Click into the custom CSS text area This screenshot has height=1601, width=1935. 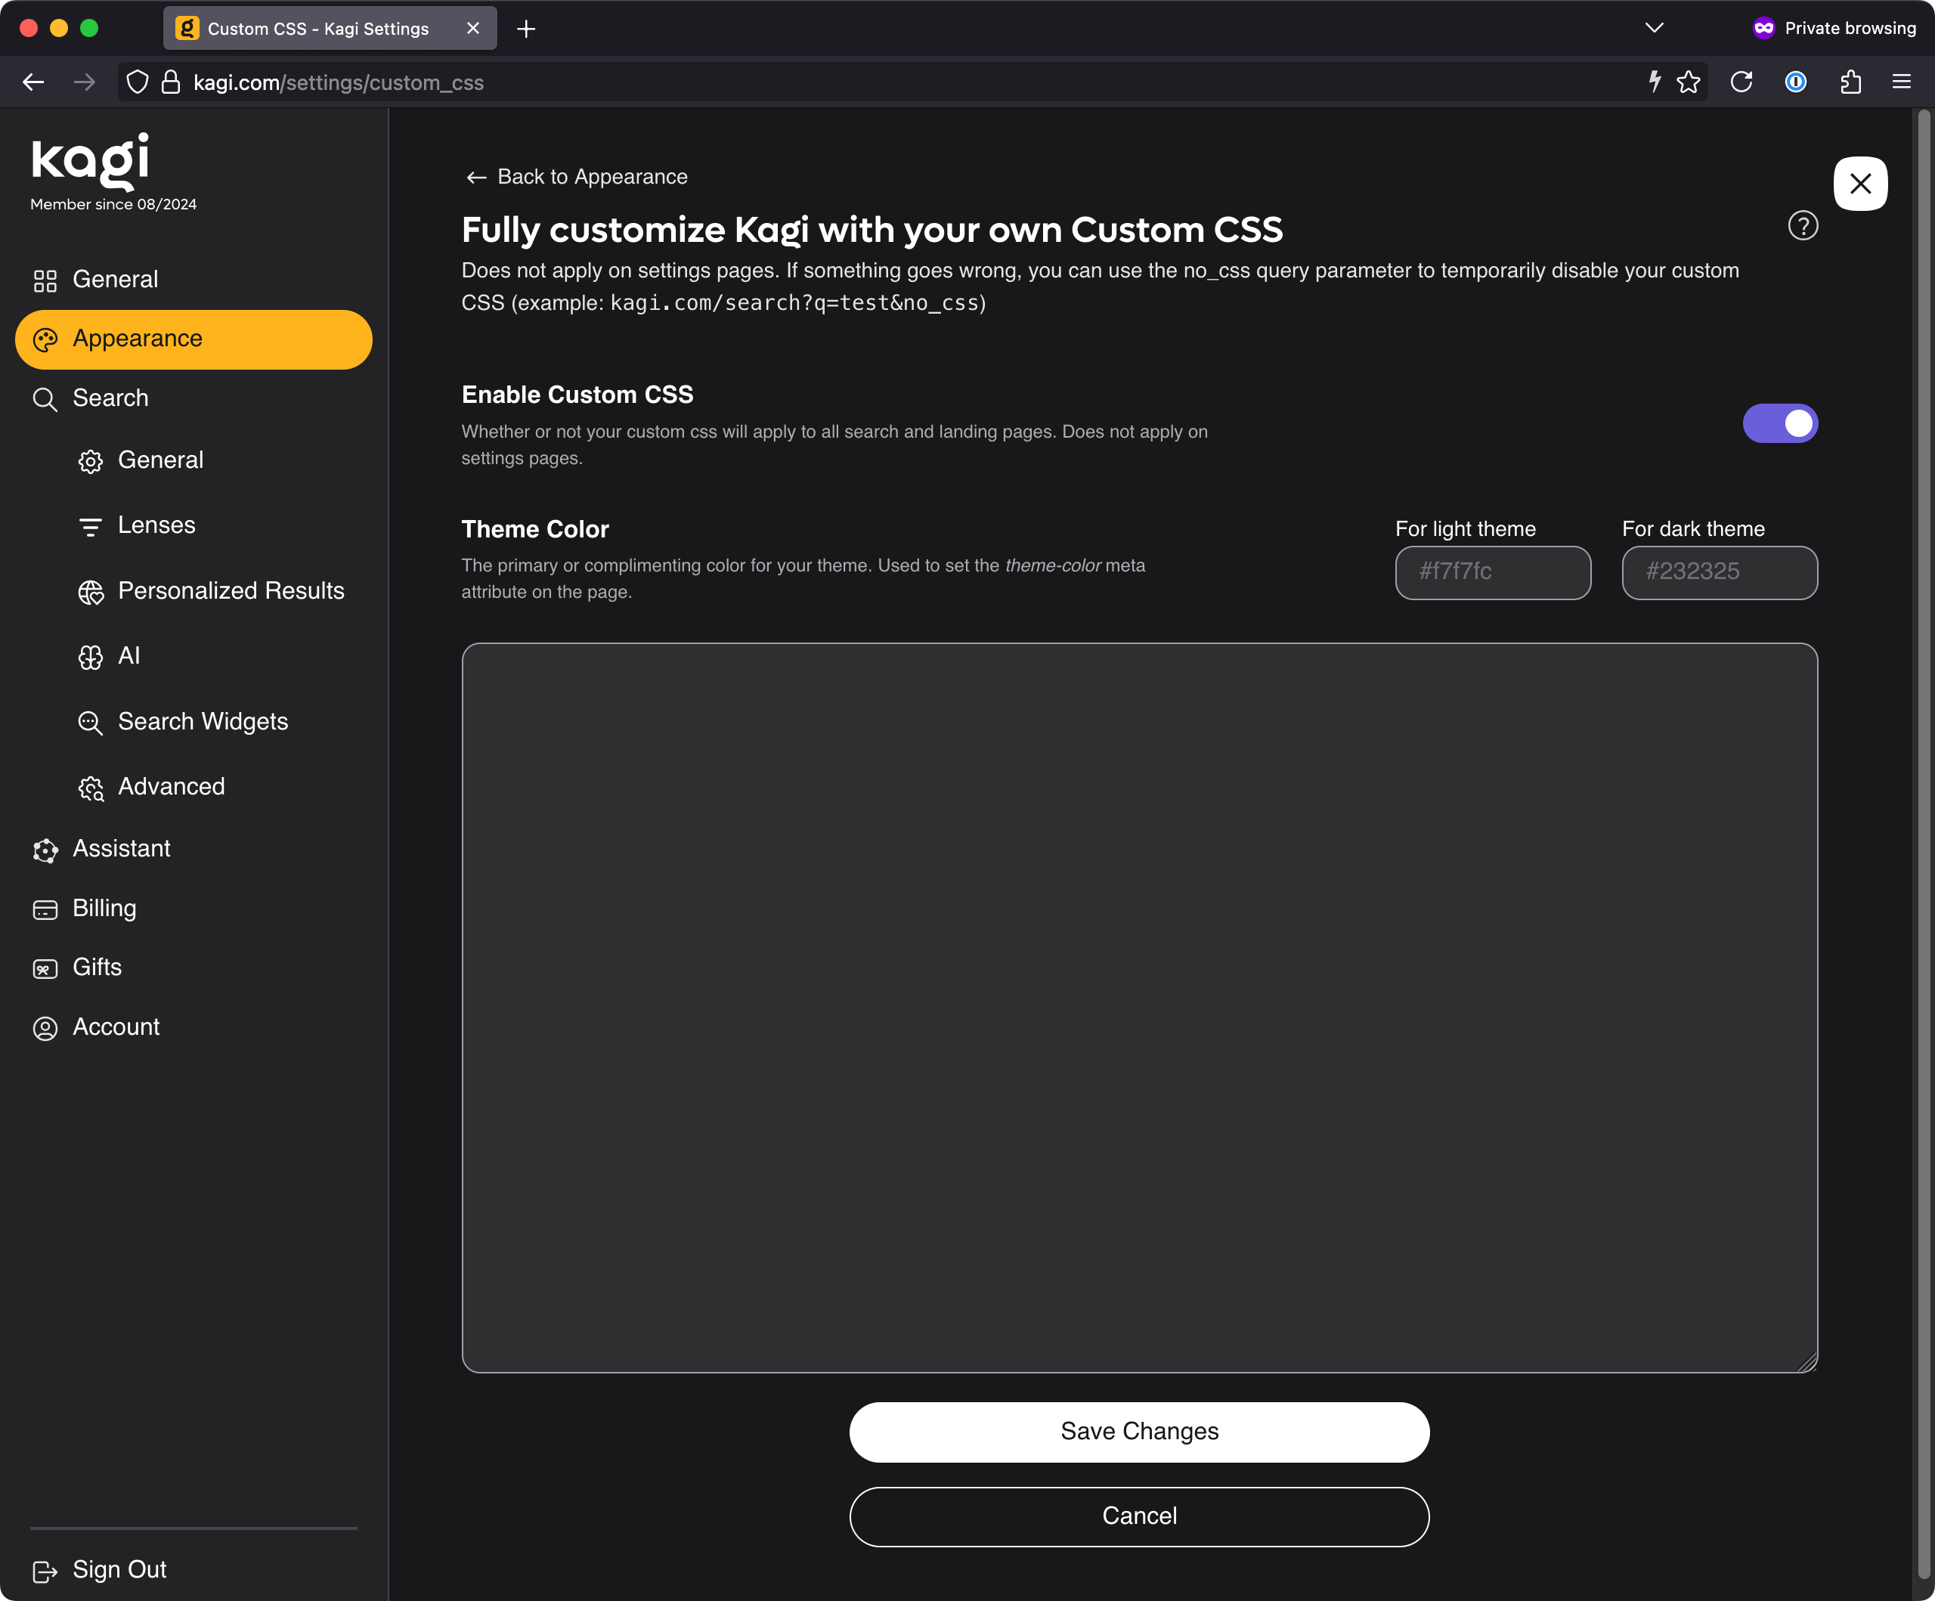click(x=1139, y=1008)
